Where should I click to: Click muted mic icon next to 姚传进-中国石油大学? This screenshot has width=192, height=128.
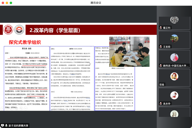coord(161,66)
